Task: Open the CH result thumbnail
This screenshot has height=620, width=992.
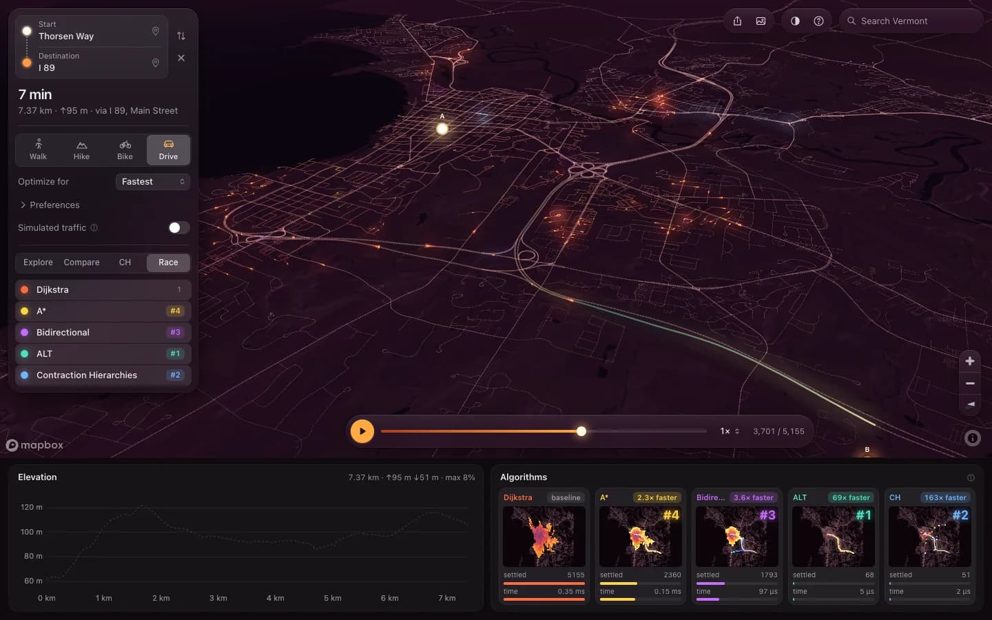Action: [930, 537]
